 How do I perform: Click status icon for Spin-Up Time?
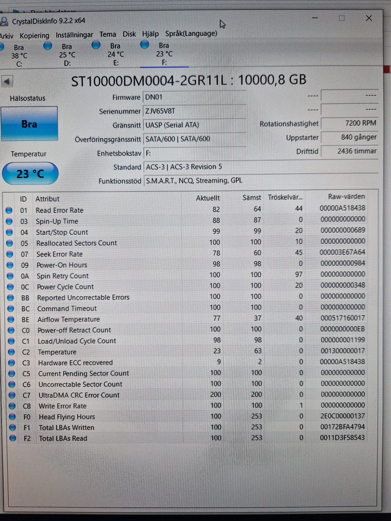pyautogui.click(x=9, y=221)
